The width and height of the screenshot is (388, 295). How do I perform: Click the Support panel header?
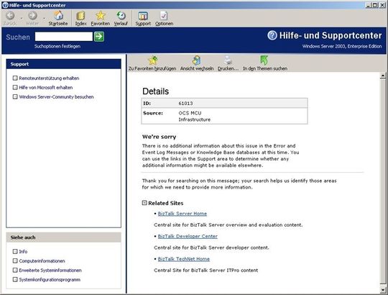pyautogui.click(x=64, y=64)
